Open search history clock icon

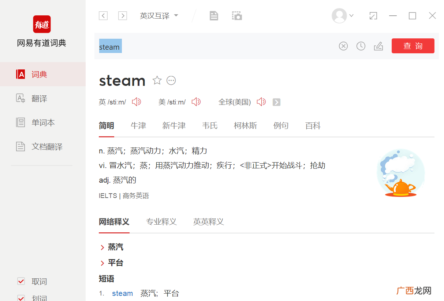click(x=361, y=46)
